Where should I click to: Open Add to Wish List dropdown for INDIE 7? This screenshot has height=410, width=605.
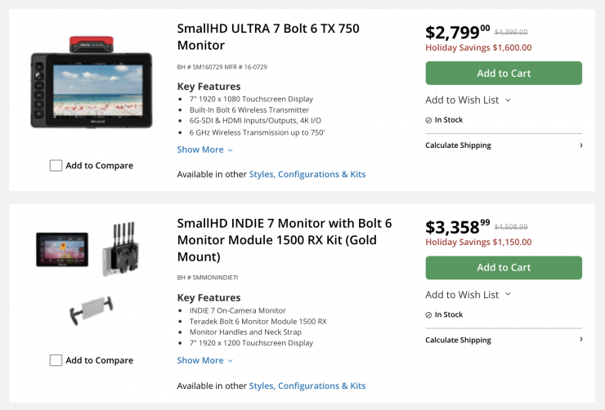[468, 295]
